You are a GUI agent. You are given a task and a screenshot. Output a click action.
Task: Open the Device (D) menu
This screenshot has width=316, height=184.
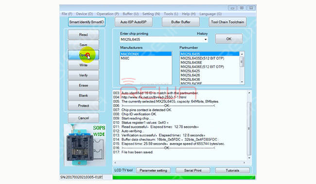tap(84, 14)
